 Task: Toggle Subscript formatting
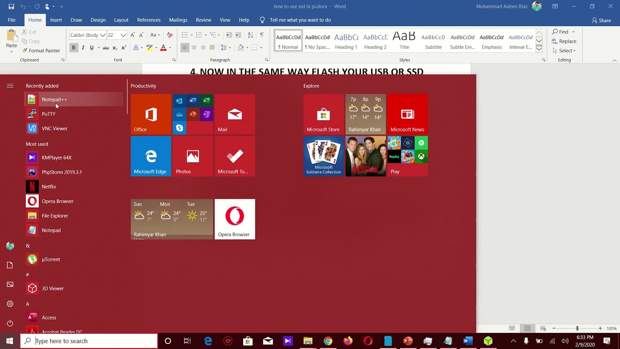tap(115, 48)
